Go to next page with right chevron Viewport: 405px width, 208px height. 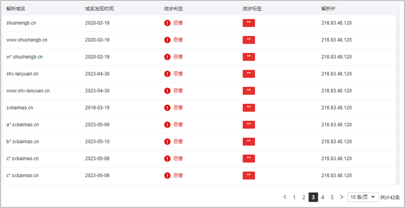point(342,197)
